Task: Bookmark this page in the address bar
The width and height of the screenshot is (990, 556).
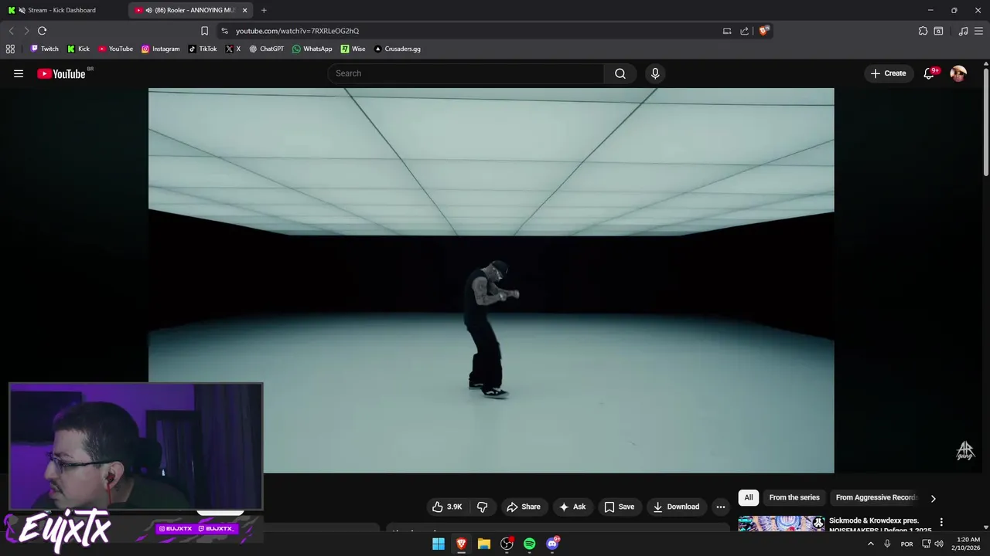Action: (204, 31)
